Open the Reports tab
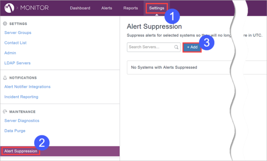Image resolution: width=267 pixels, height=161 pixels. [x=131, y=8]
